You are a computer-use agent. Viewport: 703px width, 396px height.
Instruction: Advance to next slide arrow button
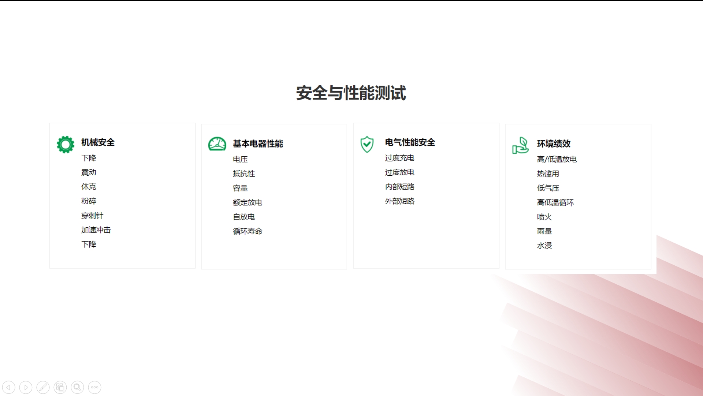pos(26,387)
